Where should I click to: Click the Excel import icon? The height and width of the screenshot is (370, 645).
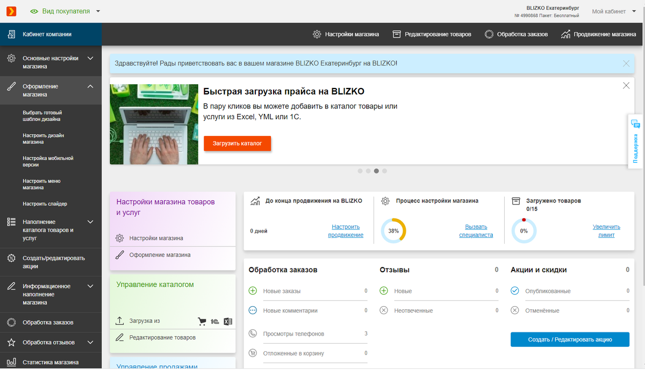coord(228,322)
